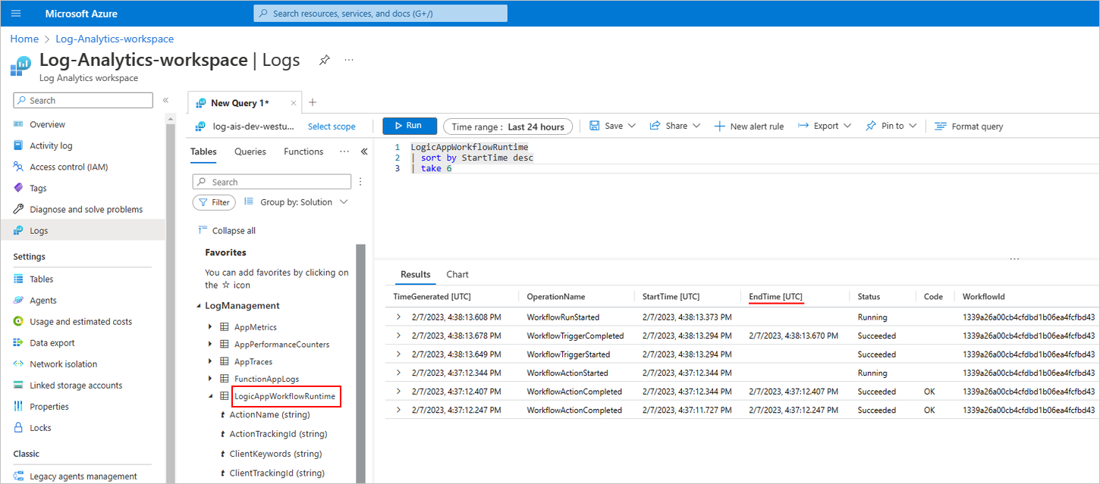Toggle the Filter in the Tables pane
Screen dimensions: 1100x484
[x=213, y=202]
